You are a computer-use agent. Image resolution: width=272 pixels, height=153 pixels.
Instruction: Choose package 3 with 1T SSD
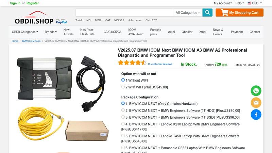(x=123, y=117)
